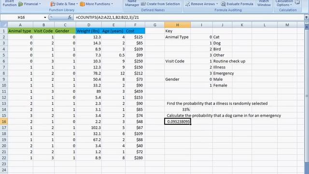Image resolution: width=309 pixels, height=174 pixels.
Task: Select column H header
Action: pos(177,25)
